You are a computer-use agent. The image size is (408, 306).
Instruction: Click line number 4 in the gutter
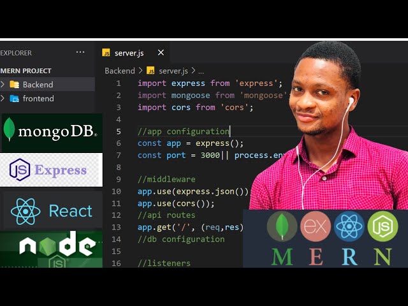(x=119, y=119)
